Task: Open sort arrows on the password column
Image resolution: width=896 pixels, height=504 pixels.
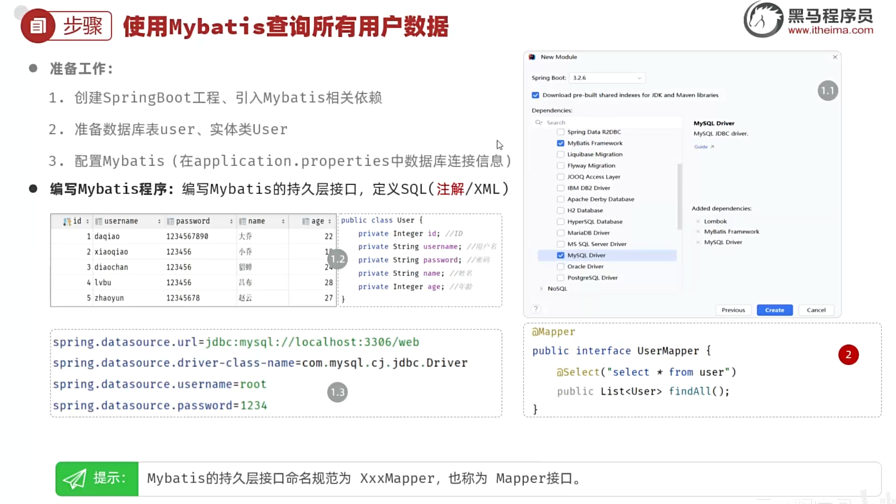Action: (x=232, y=221)
